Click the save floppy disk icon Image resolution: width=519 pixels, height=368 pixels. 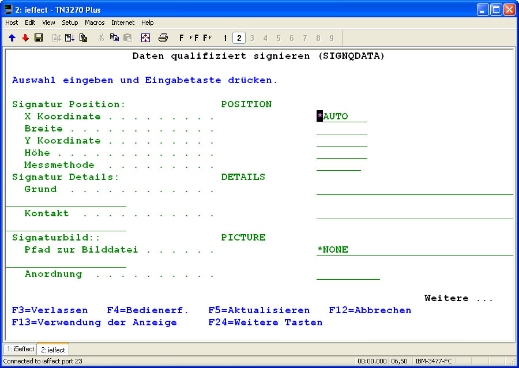click(39, 38)
